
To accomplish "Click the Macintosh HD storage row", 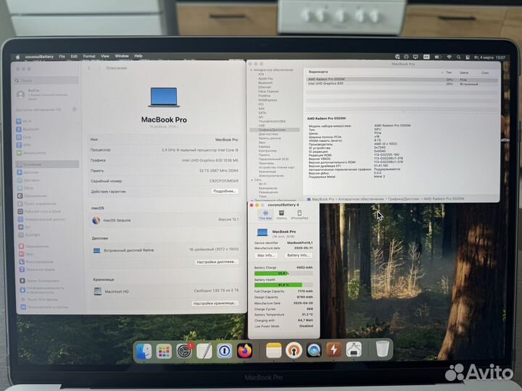I will click(166, 291).
